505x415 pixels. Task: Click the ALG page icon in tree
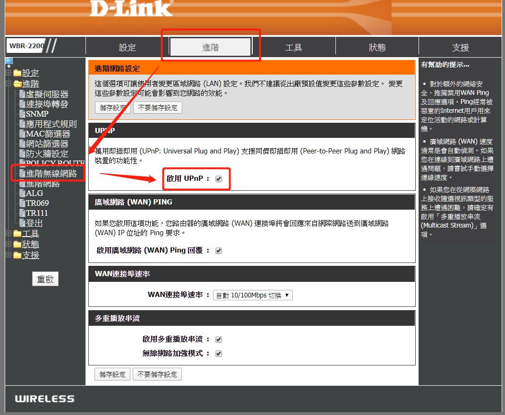click(22, 193)
